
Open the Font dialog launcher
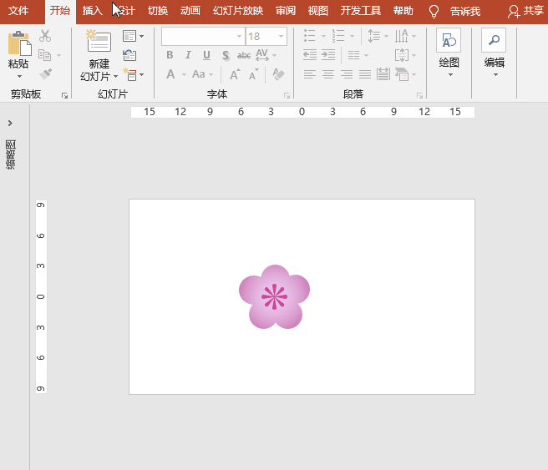tap(287, 96)
